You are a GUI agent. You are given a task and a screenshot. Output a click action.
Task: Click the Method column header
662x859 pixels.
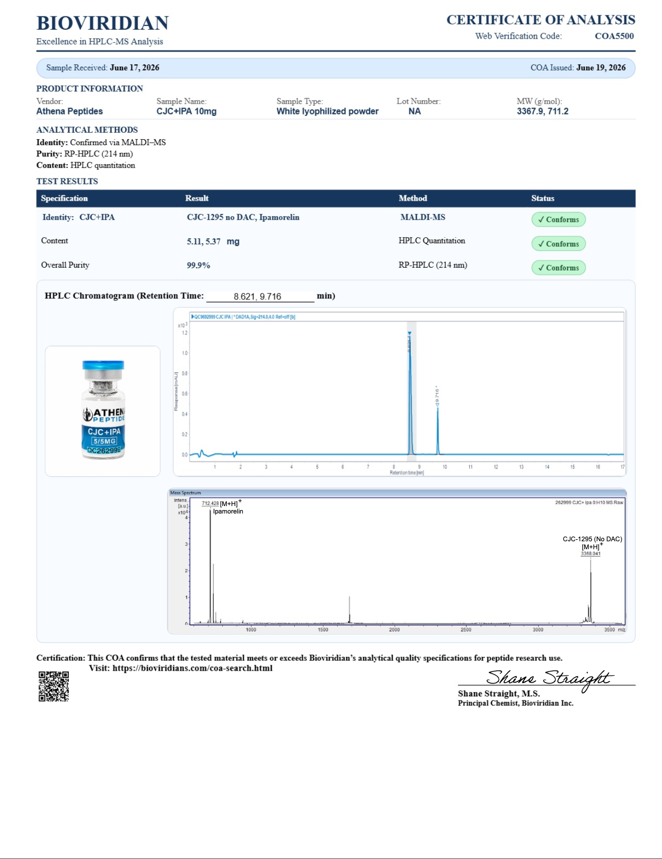(413, 198)
